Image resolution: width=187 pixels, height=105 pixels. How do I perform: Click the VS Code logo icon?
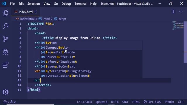click(x=4, y=3)
